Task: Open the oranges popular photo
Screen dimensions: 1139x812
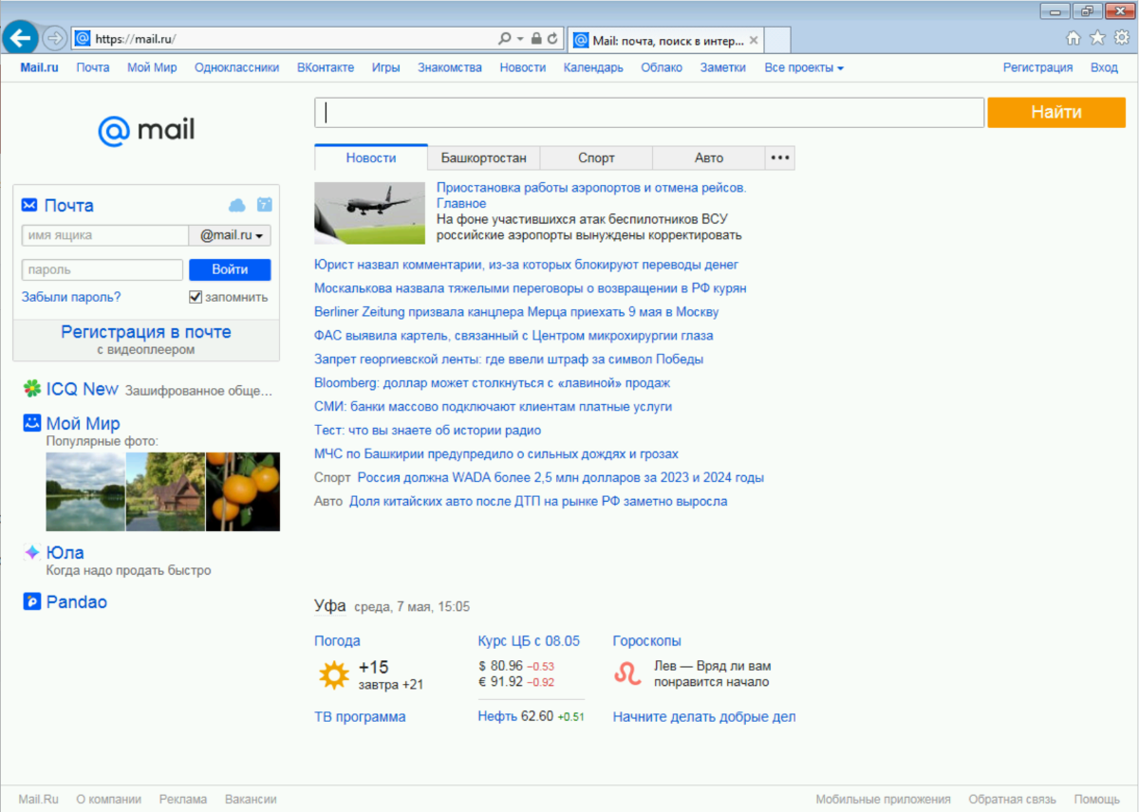Action: 243,491
